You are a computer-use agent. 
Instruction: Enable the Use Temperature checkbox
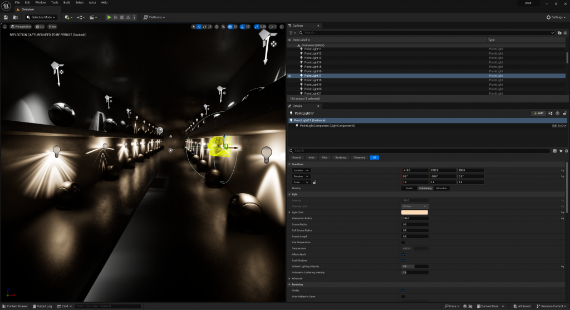[x=403, y=243]
